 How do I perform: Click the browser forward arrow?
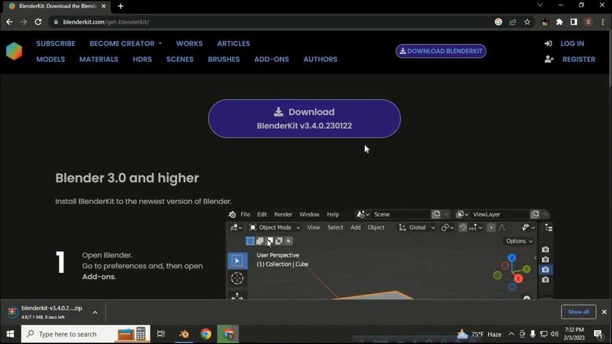[23, 22]
